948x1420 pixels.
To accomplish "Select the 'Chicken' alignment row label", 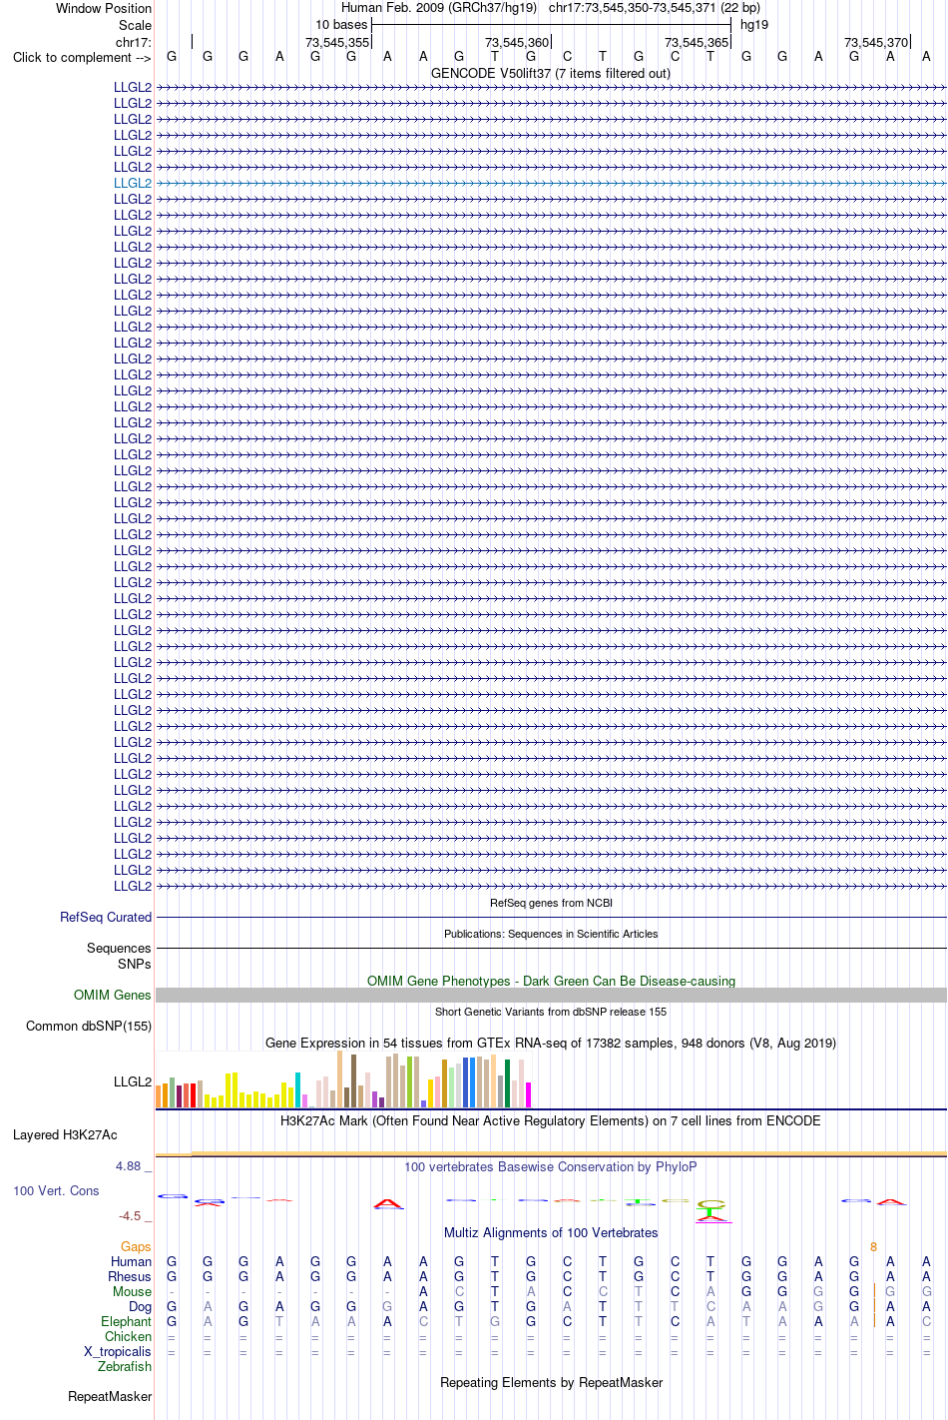I will (x=128, y=1336).
